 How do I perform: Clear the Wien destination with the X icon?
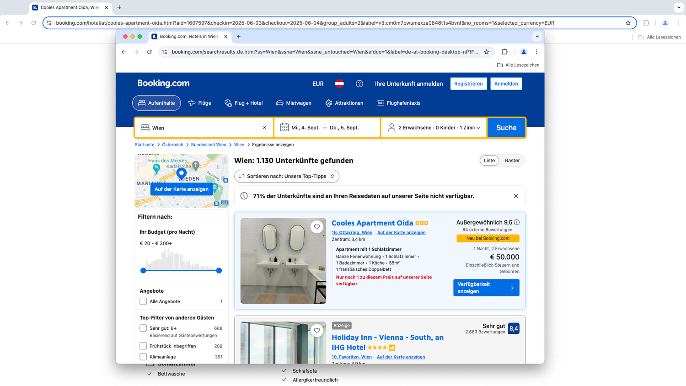264,128
